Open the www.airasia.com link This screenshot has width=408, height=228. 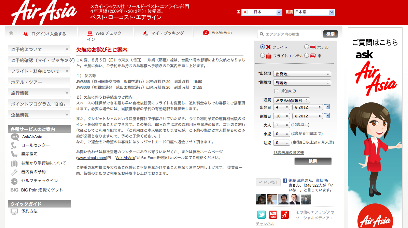point(92,158)
